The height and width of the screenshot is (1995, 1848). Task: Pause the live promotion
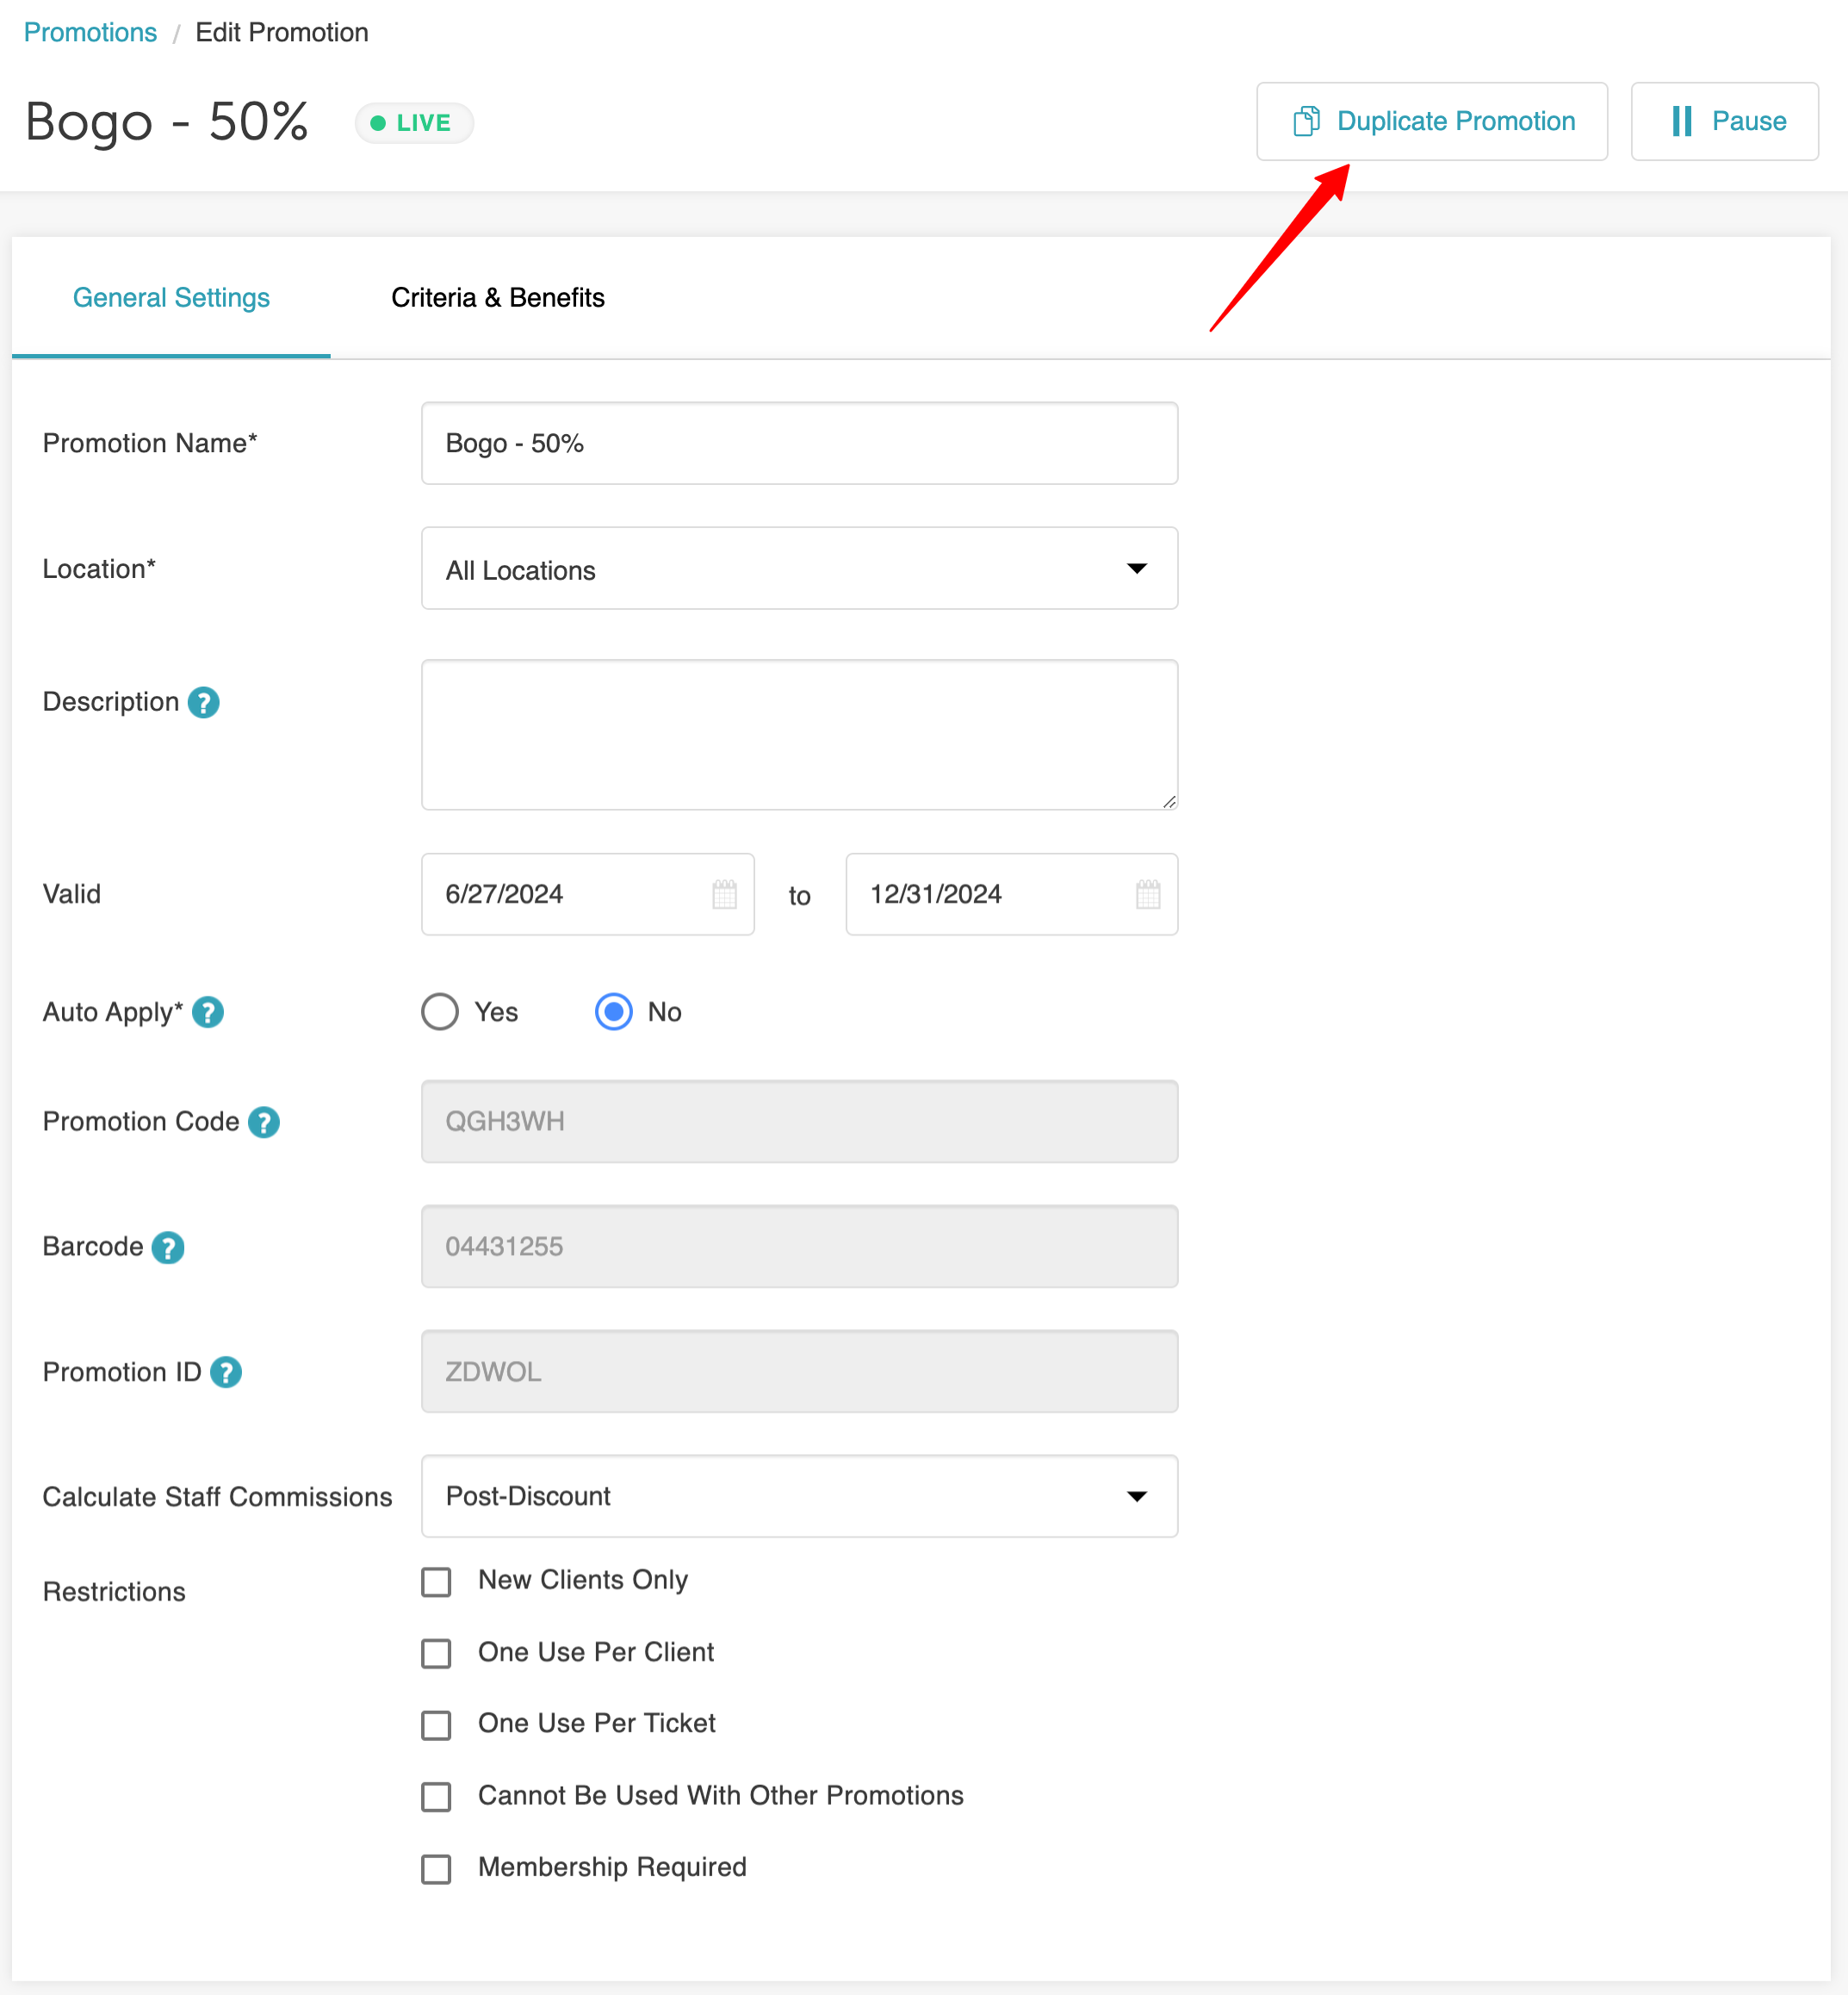tap(1724, 121)
